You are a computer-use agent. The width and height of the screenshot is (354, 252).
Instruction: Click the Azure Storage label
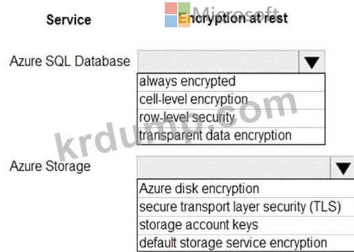coord(50,166)
